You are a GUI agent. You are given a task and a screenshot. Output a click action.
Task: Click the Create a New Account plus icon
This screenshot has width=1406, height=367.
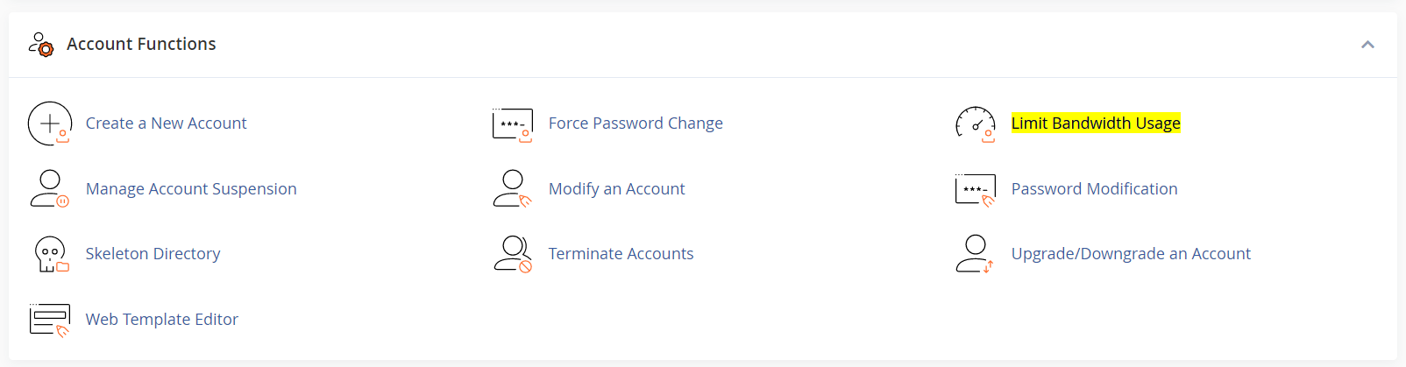(x=50, y=124)
